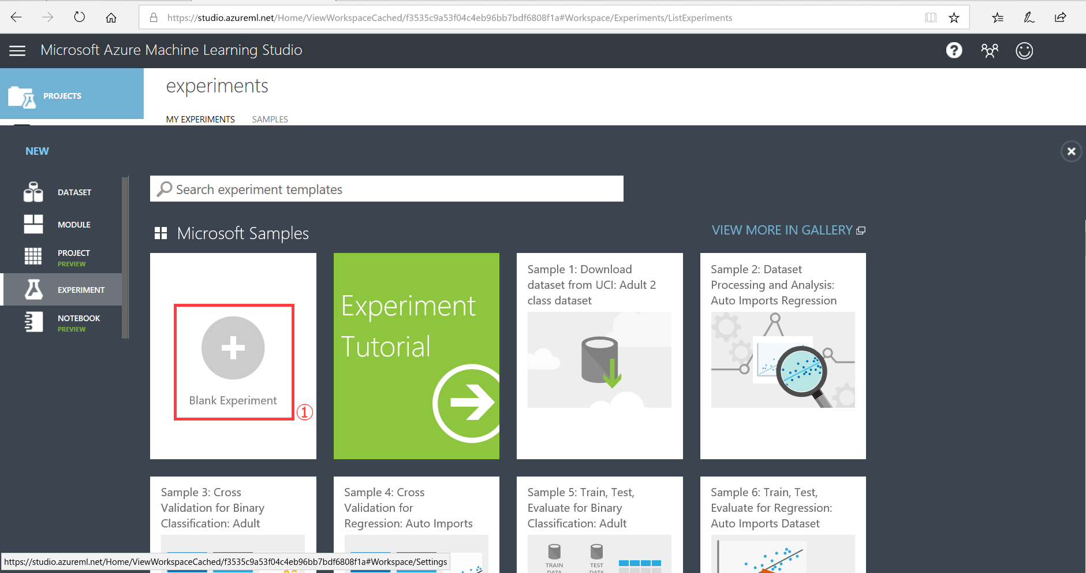Click the Project grid icon
The width and height of the screenshot is (1086, 573).
[33, 256]
